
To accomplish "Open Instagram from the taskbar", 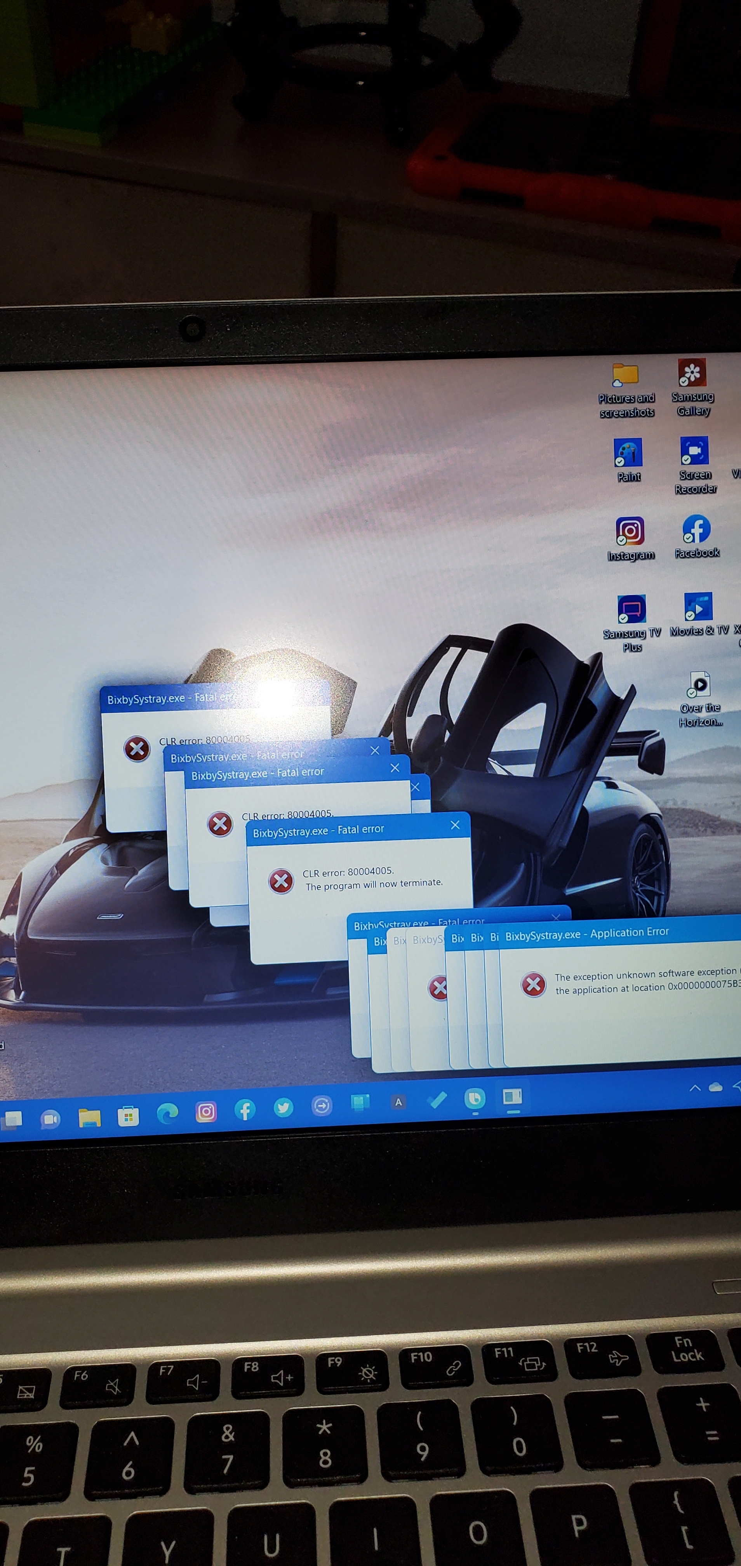I will tap(206, 1112).
